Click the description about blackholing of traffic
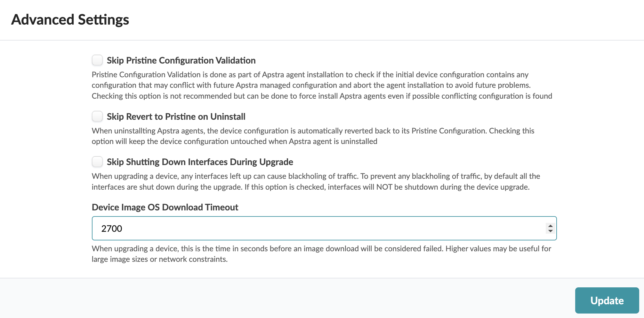Image resolution: width=644 pixels, height=318 pixels. (316, 181)
